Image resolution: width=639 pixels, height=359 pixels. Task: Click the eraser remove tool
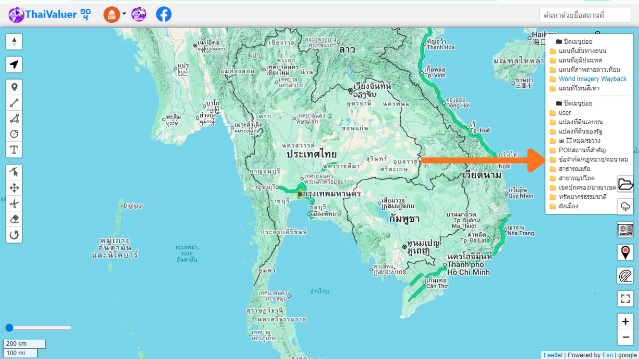pyautogui.click(x=14, y=219)
